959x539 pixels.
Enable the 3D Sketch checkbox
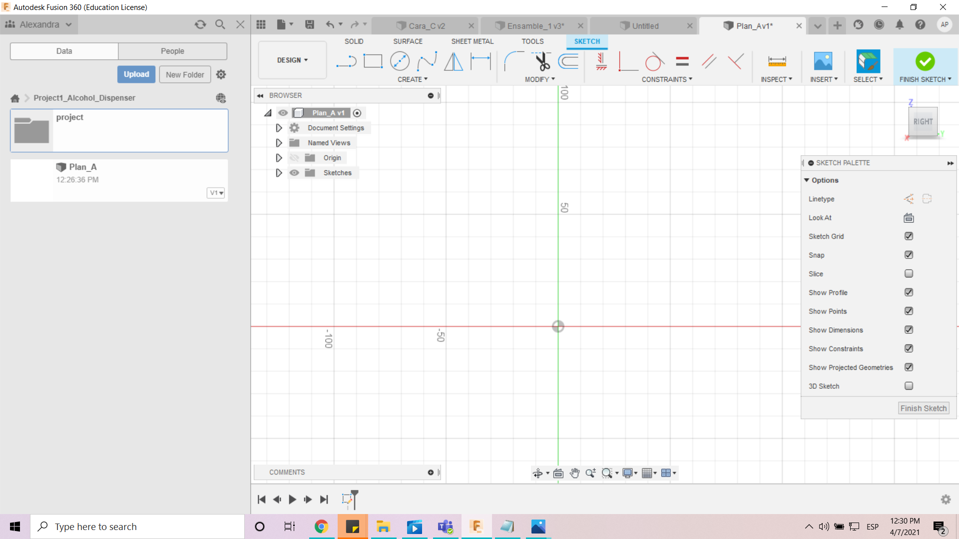click(909, 386)
